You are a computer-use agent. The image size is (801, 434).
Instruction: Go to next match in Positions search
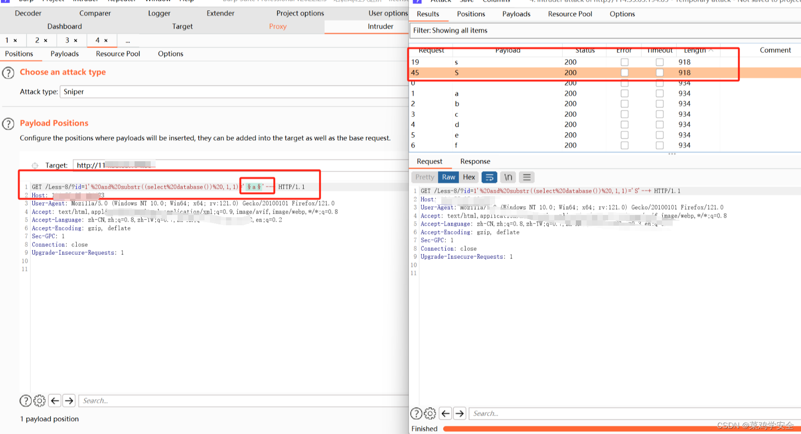(x=69, y=401)
